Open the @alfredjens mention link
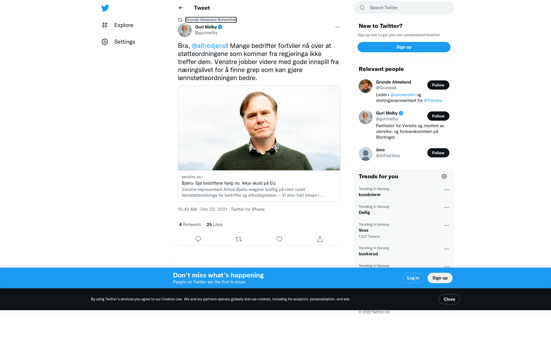The height and width of the screenshot is (338, 551). pos(209,46)
